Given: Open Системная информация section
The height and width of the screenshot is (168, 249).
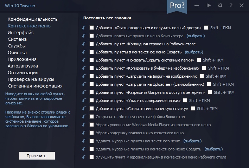Looking at the screenshot, I should [35, 86].
